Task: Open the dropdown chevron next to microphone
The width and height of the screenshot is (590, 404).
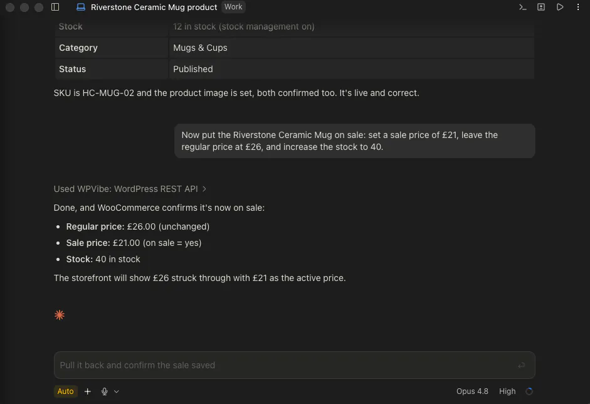Action: pyautogui.click(x=117, y=391)
